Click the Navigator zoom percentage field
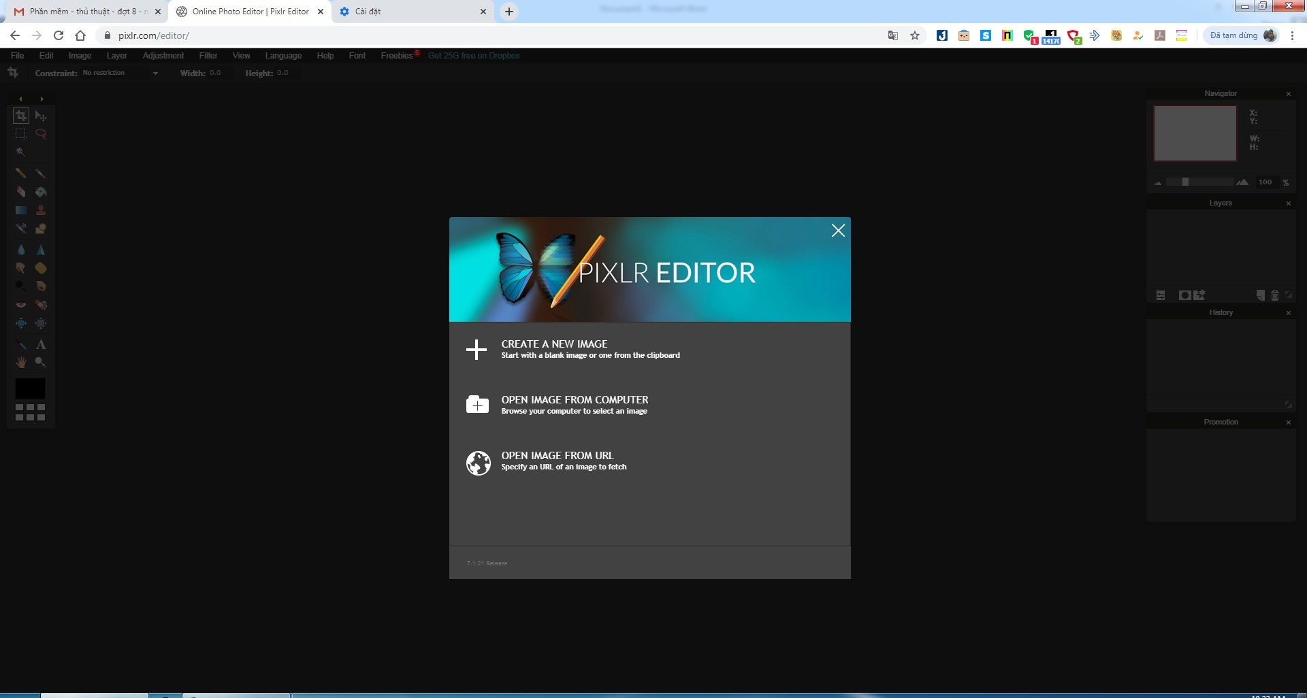The width and height of the screenshot is (1307, 698). [1265, 182]
